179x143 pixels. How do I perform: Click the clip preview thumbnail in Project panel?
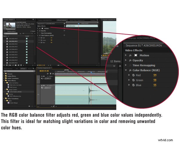click(11, 25)
